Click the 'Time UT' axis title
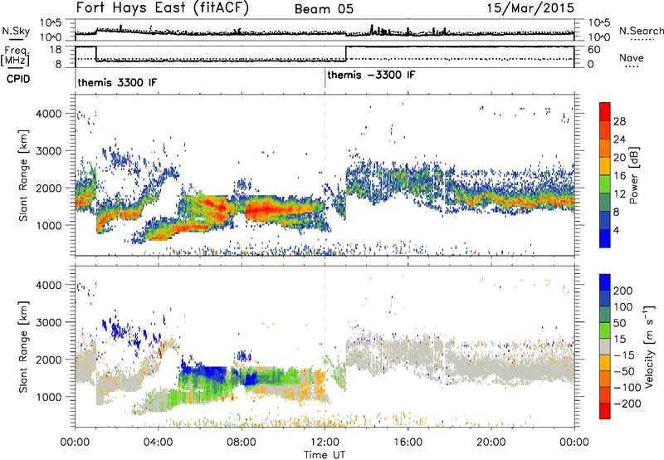Image resolution: width=664 pixels, height=460 pixels. [x=325, y=455]
